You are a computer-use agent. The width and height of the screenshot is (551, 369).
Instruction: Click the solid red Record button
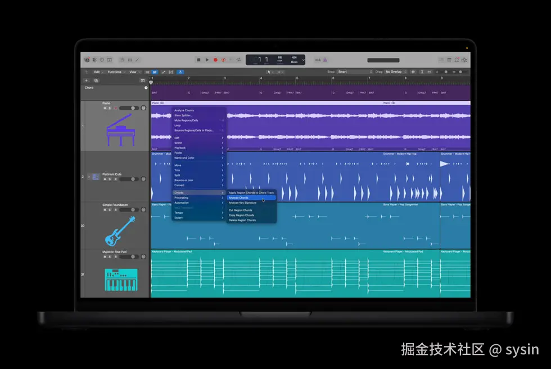coord(215,60)
